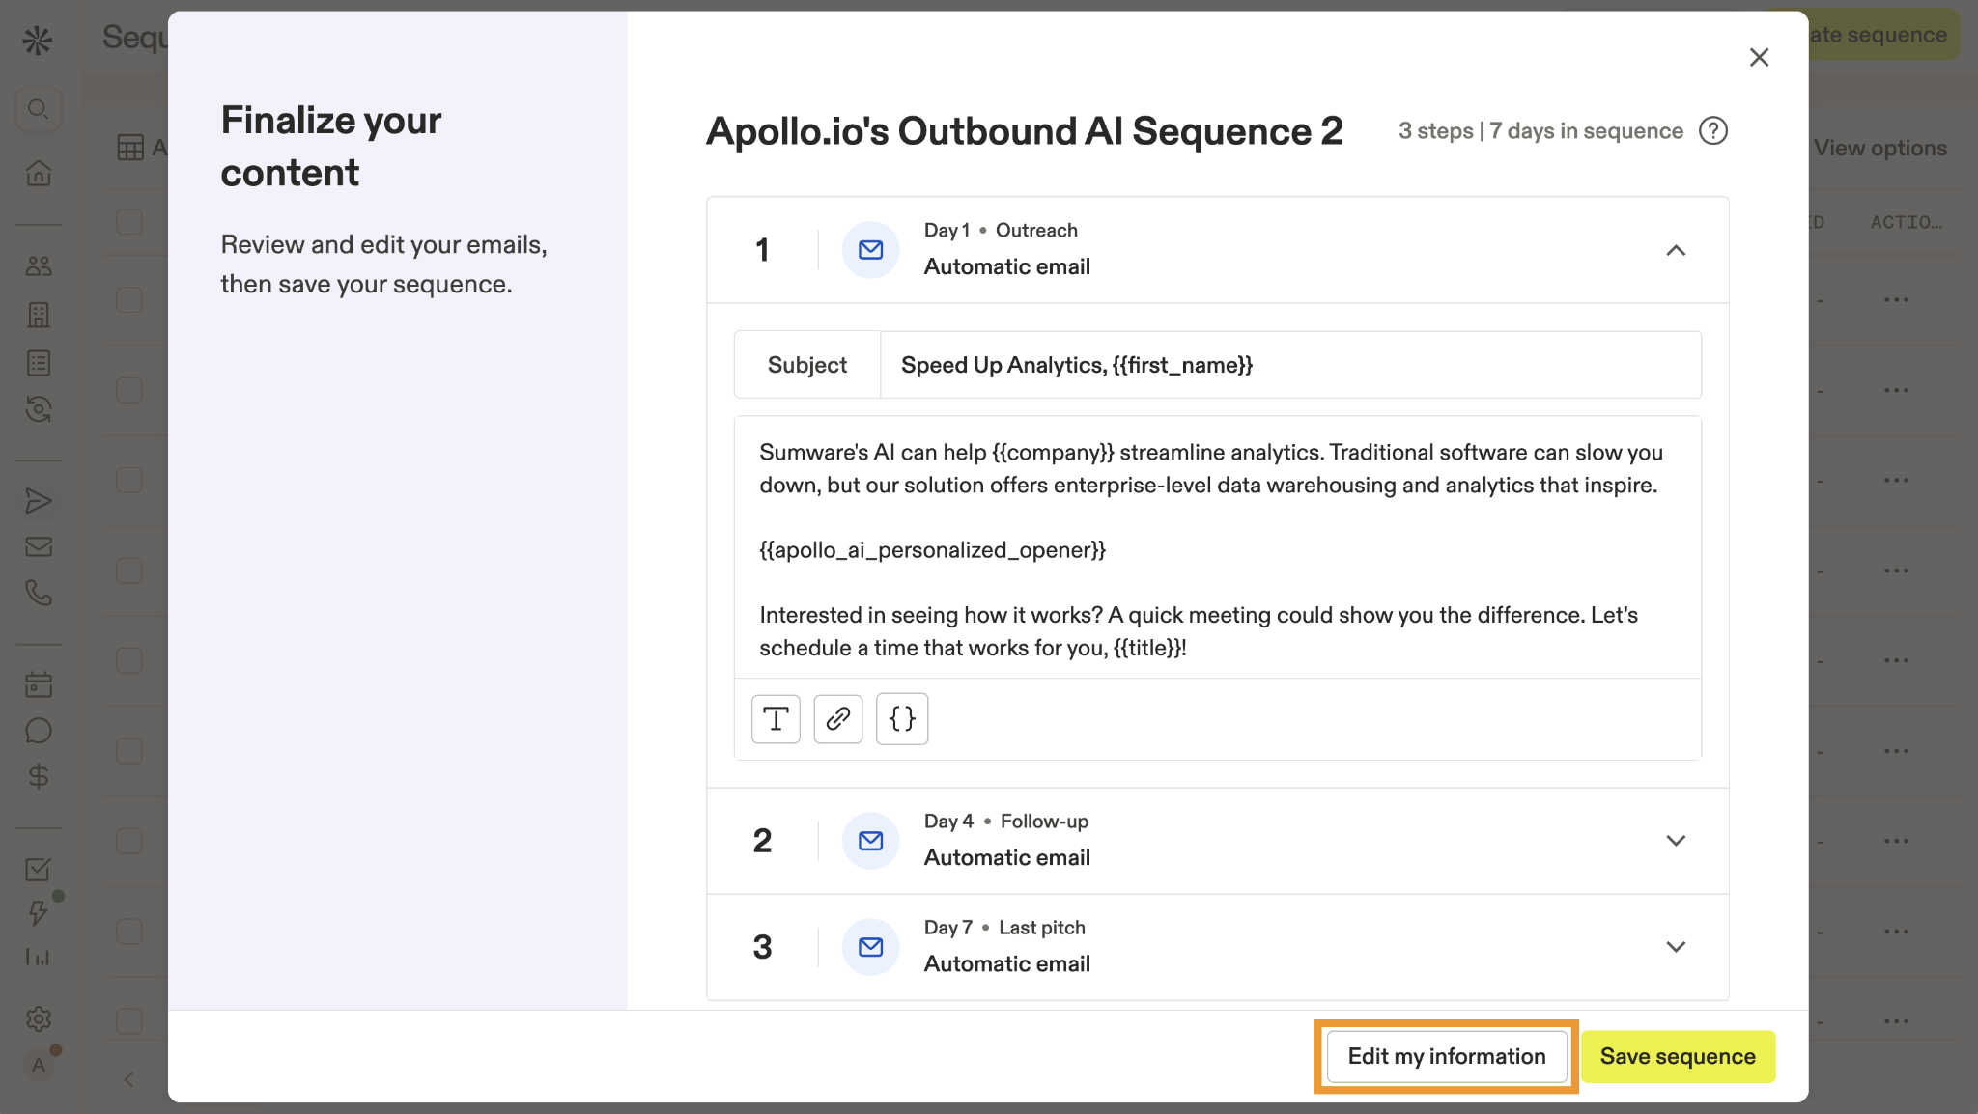Viewport: 1978px width, 1114px height.
Task: Tick the header select-all checkbox in background table
Action: tap(129, 222)
